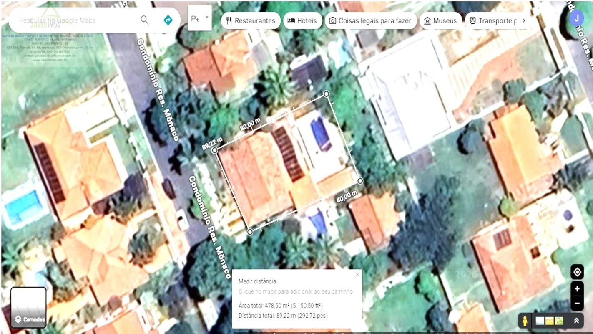Viewport: 593px width, 334px height.
Task: Select the first imagery thumbnail in bottom strip
Action: click(x=540, y=321)
